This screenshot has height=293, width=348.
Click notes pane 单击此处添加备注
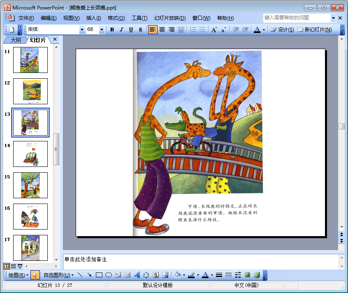pyautogui.click(x=86, y=260)
